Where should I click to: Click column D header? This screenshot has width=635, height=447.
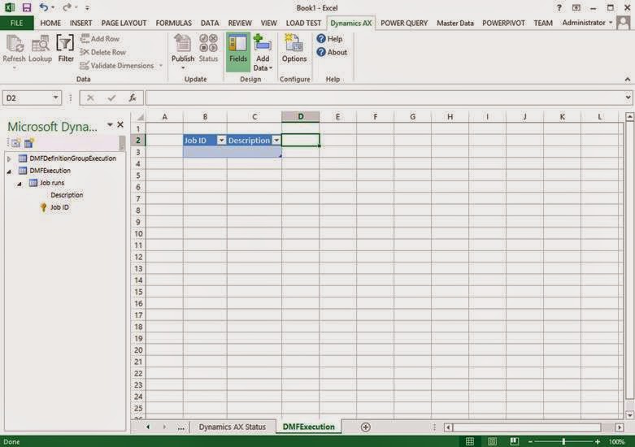point(301,116)
